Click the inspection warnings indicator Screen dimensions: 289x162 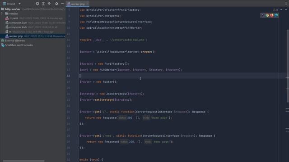[x=275, y=9]
